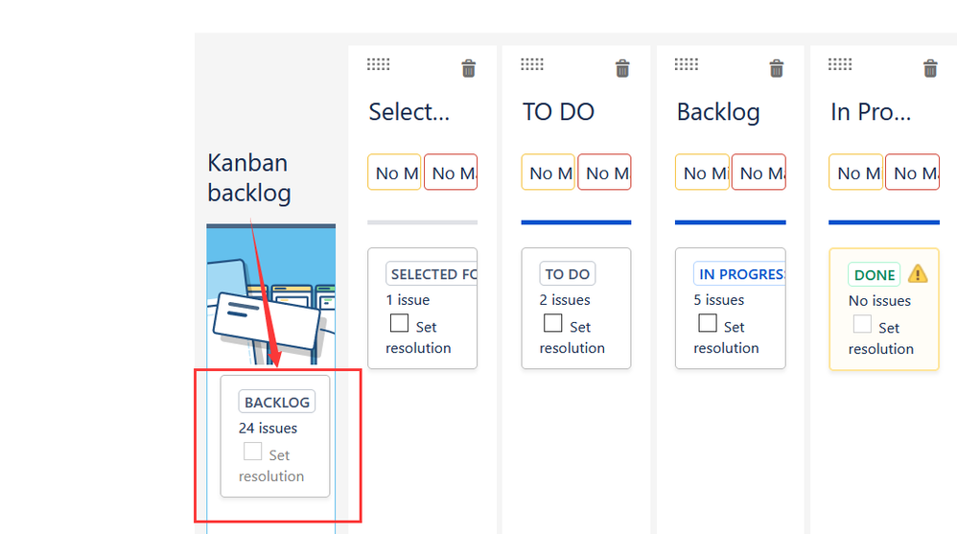Click the Kanban backlog illustration image
The width and height of the screenshot is (957, 534).
[271, 294]
